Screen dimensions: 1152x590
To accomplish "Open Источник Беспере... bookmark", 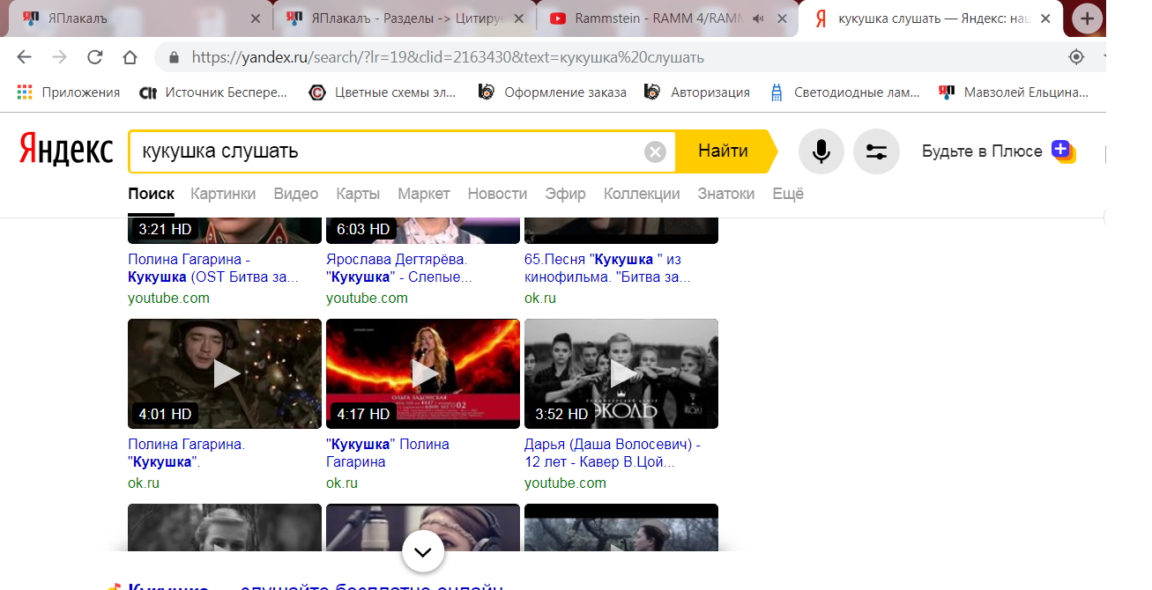I will tap(214, 92).
